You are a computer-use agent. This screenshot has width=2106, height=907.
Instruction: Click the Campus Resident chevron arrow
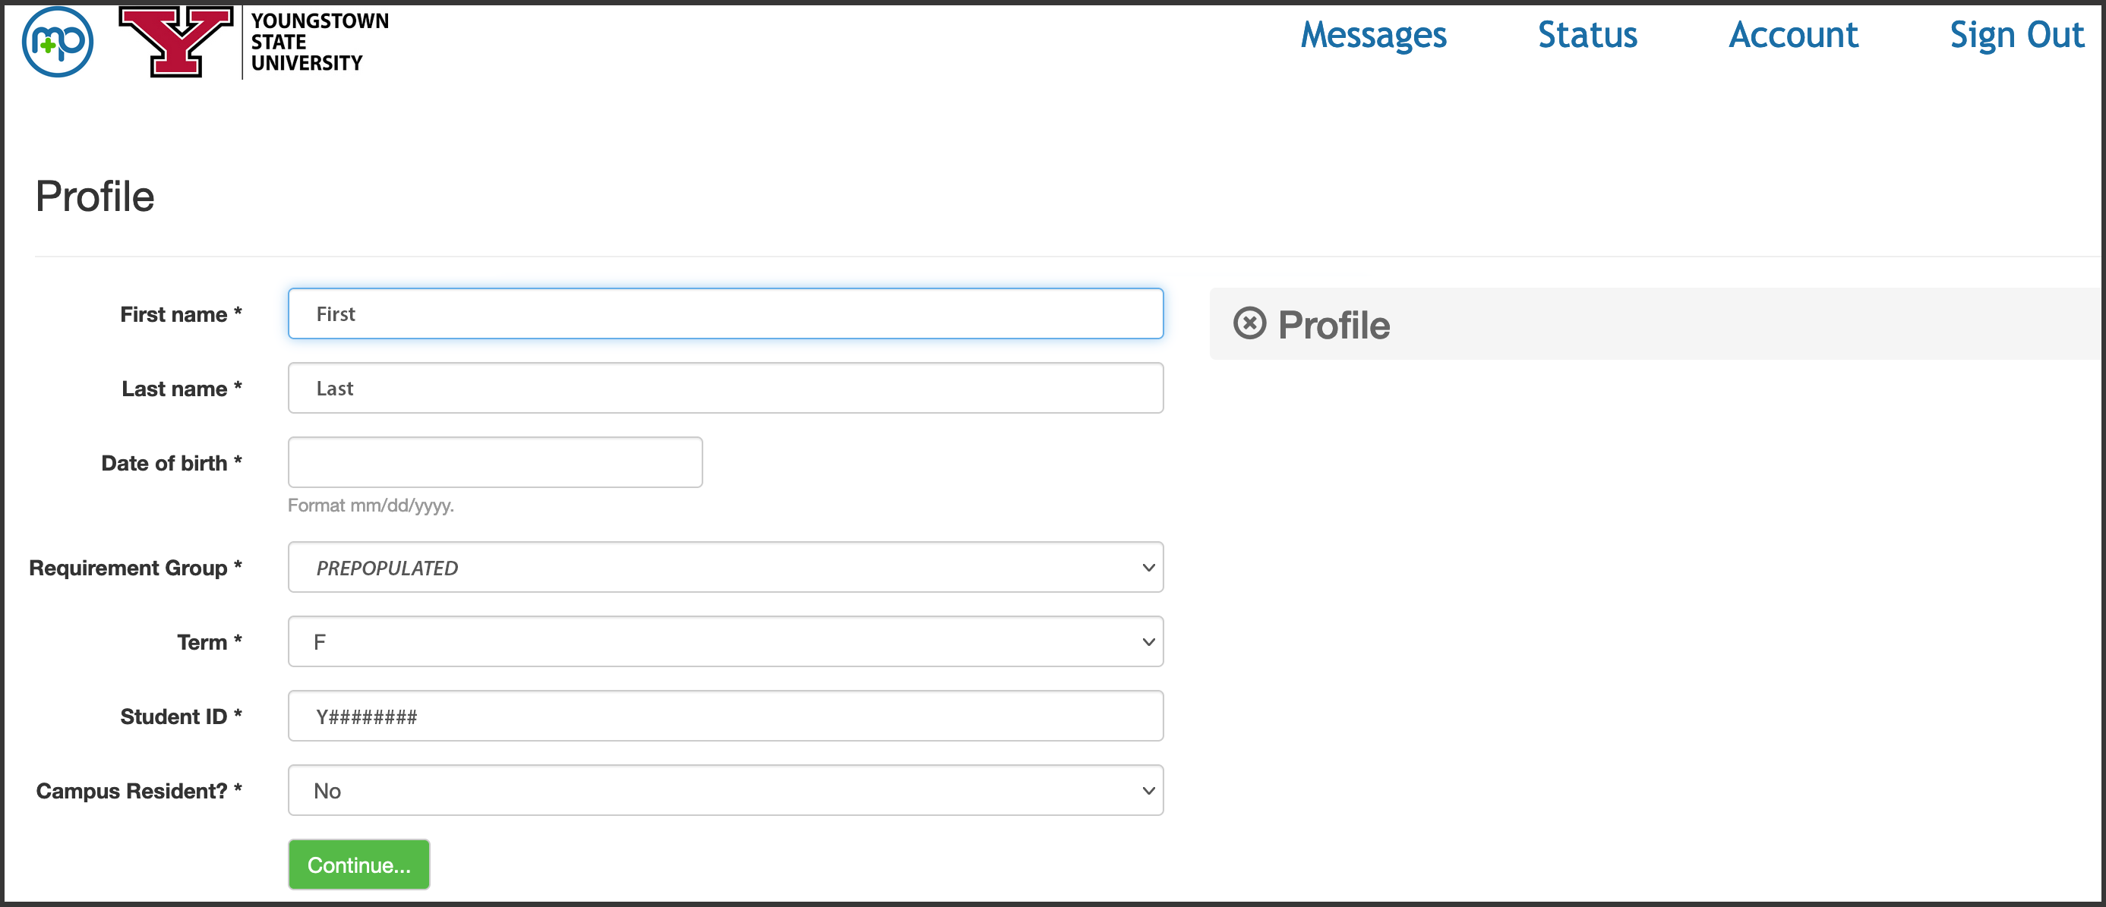click(1148, 791)
